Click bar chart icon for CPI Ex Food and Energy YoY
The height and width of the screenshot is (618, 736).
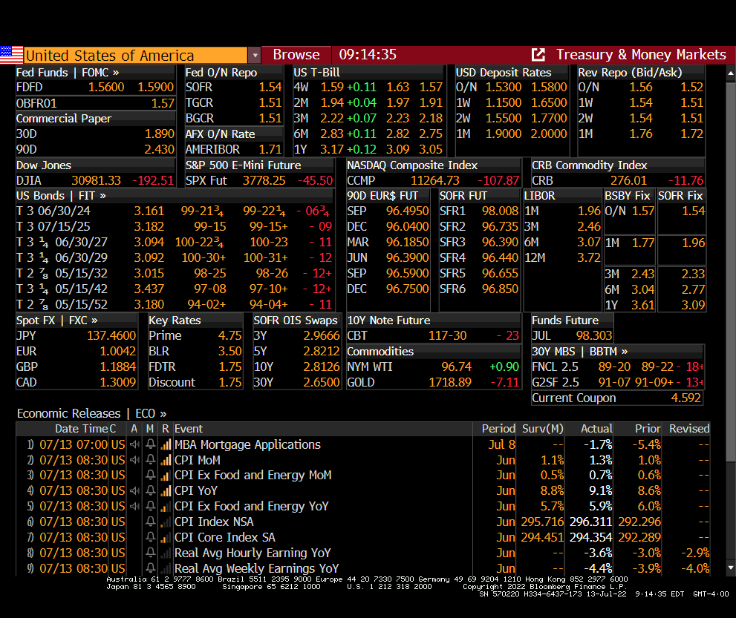point(166,507)
